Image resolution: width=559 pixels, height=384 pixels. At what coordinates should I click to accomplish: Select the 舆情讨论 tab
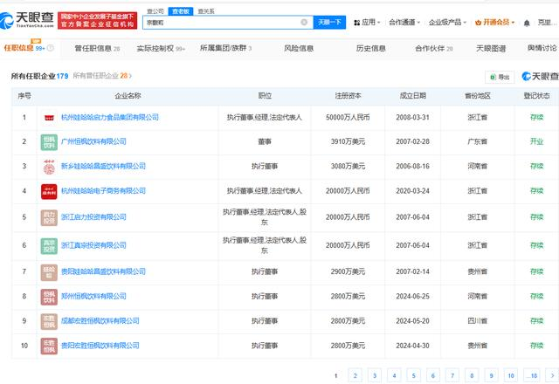(x=542, y=48)
